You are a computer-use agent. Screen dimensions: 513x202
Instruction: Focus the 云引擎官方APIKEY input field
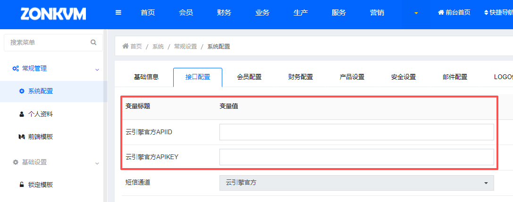(x=356, y=157)
